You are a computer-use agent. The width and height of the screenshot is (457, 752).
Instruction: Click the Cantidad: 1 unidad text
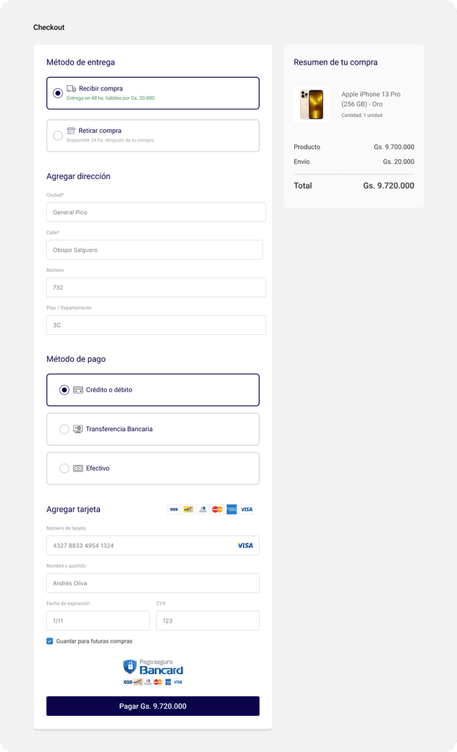click(362, 115)
